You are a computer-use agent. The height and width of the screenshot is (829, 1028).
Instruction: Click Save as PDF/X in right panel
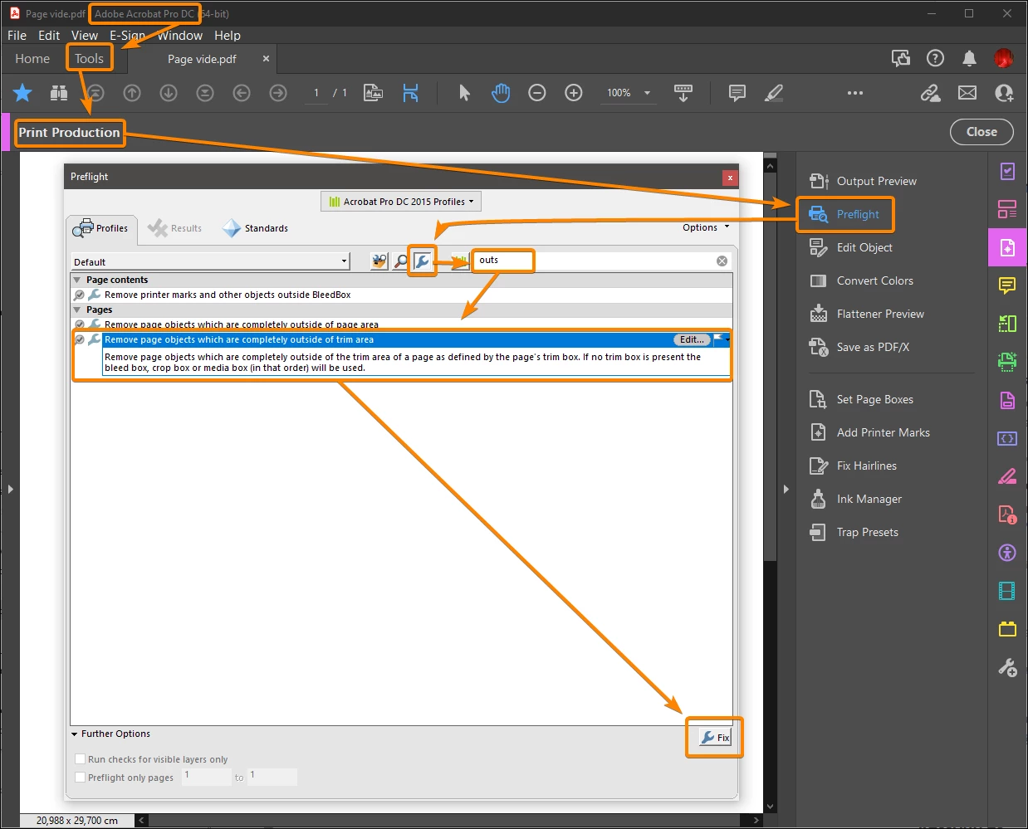(859, 347)
